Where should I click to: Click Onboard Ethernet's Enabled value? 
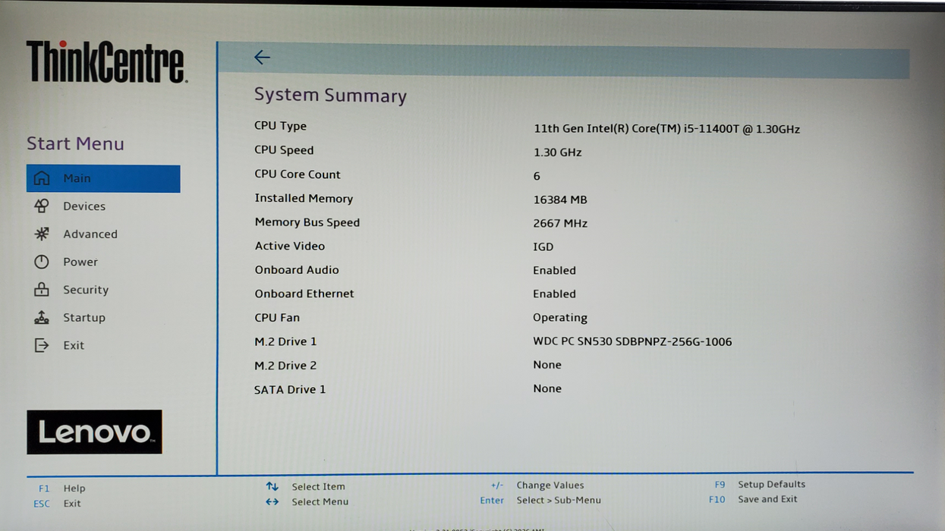click(x=554, y=294)
